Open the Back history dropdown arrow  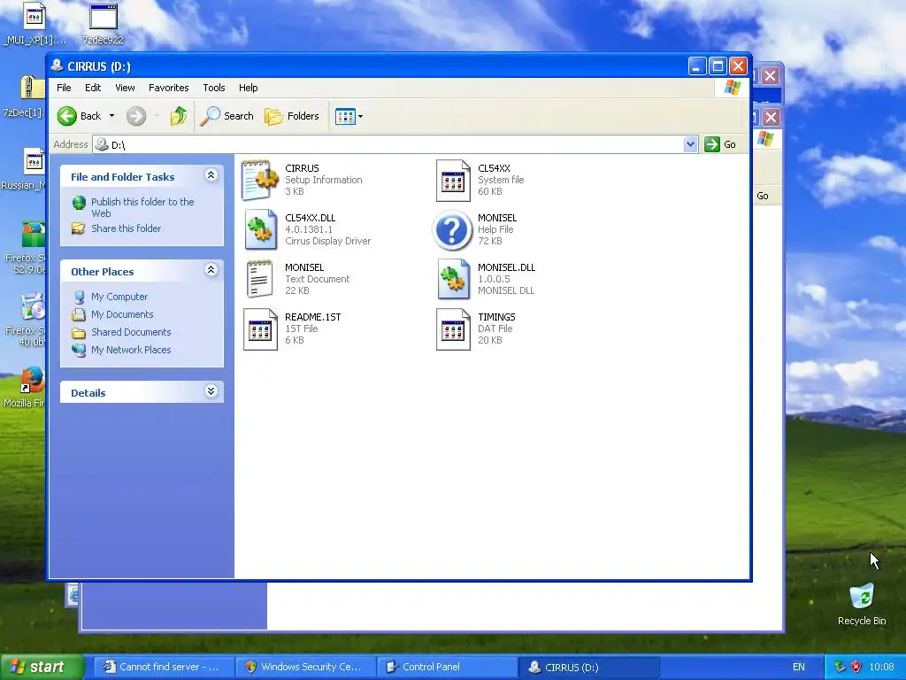point(112,116)
